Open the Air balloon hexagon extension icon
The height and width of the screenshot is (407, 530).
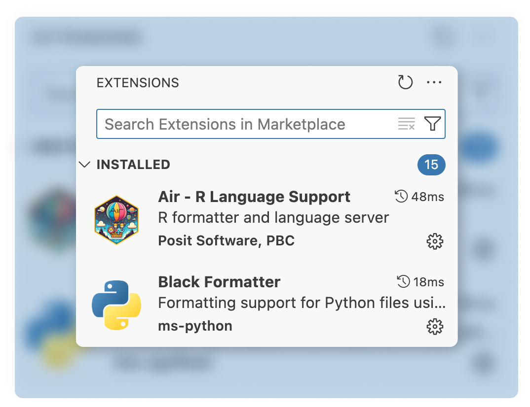[x=116, y=220]
